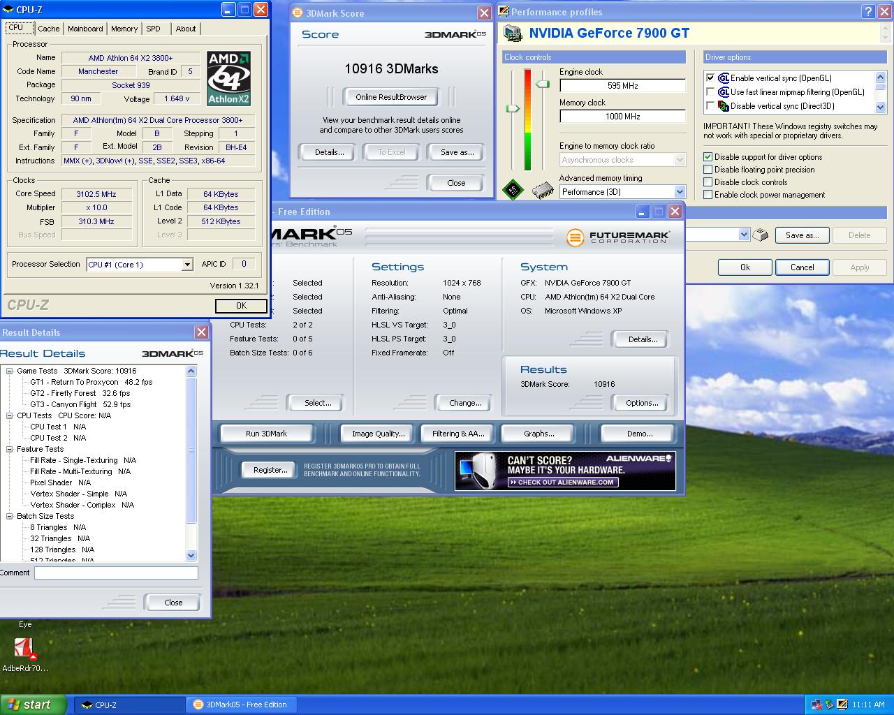Switch to the Mainboard tab
The image size is (894, 715).
tap(85, 29)
